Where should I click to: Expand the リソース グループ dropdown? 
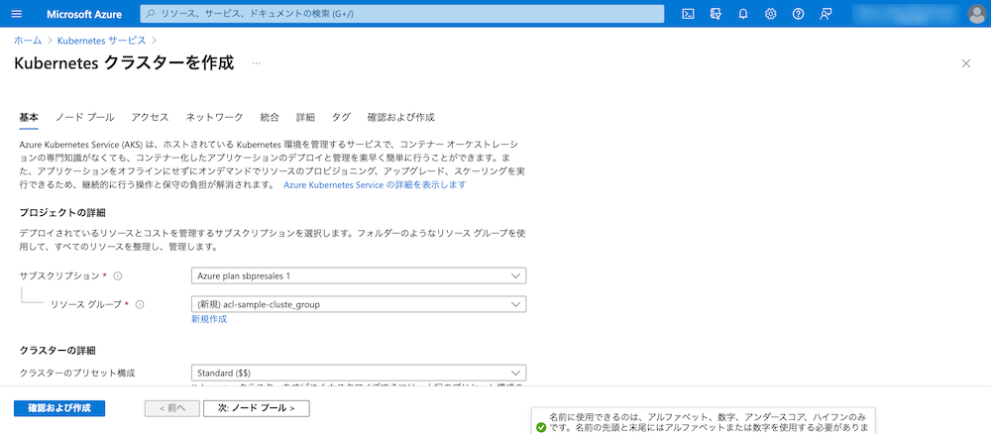pos(358,304)
